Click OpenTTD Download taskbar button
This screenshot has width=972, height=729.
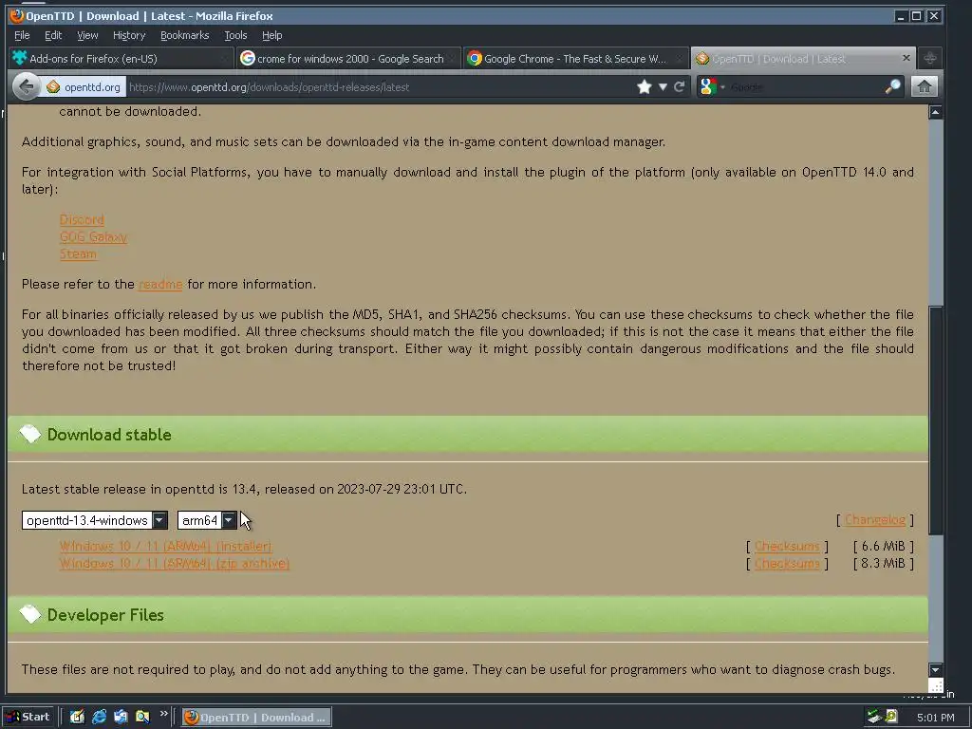pyautogui.click(x=256, y=718)
